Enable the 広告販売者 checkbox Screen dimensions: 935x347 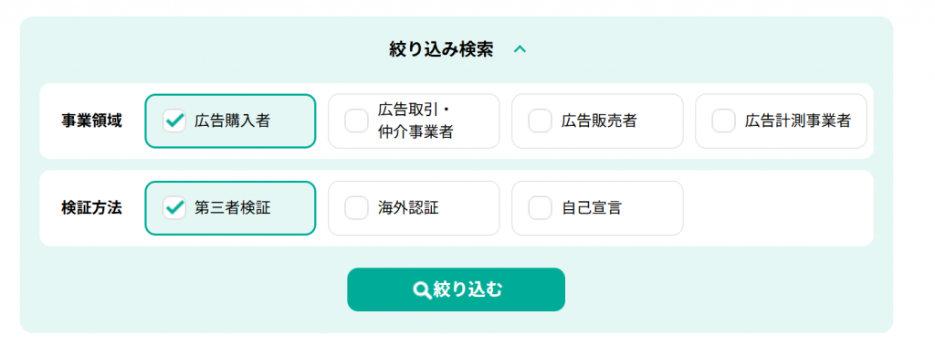pos(541,121)
